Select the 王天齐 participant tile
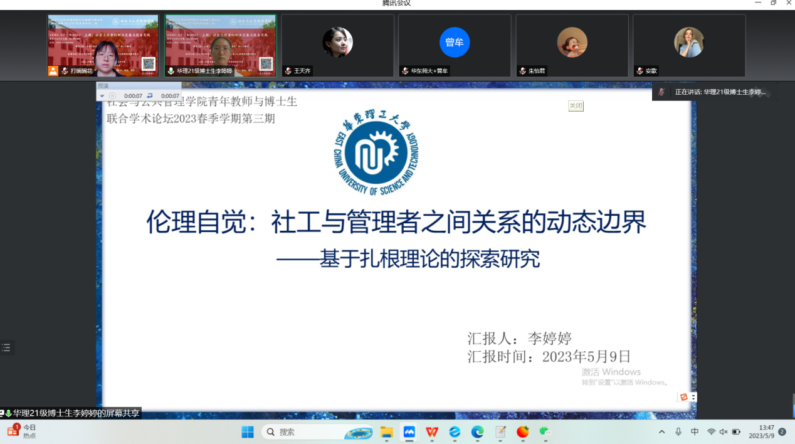795x444 pixels. pyautogui.click(x=337, y=46)
